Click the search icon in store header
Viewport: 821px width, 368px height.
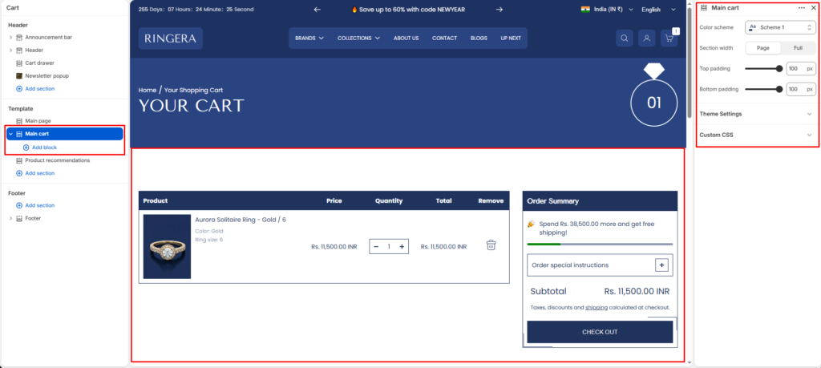pos(625,38)
